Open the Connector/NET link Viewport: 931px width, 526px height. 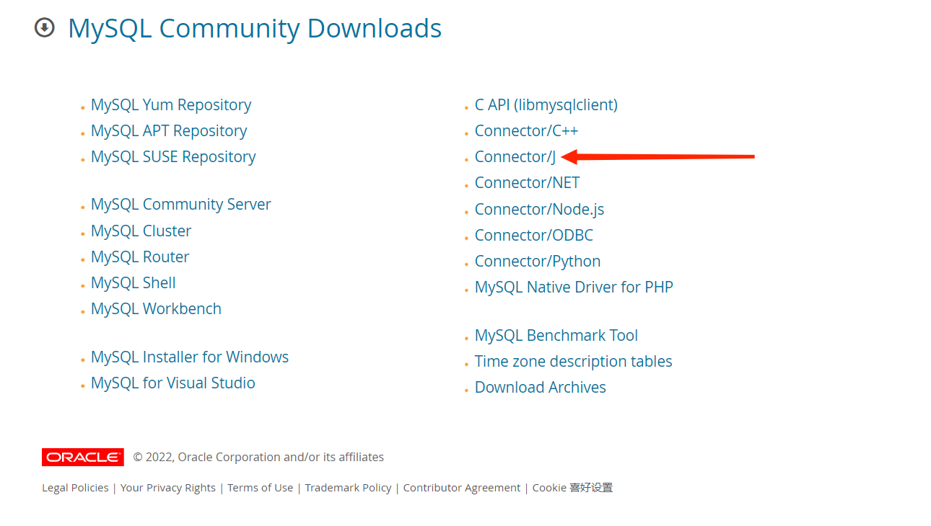[528, 182]
